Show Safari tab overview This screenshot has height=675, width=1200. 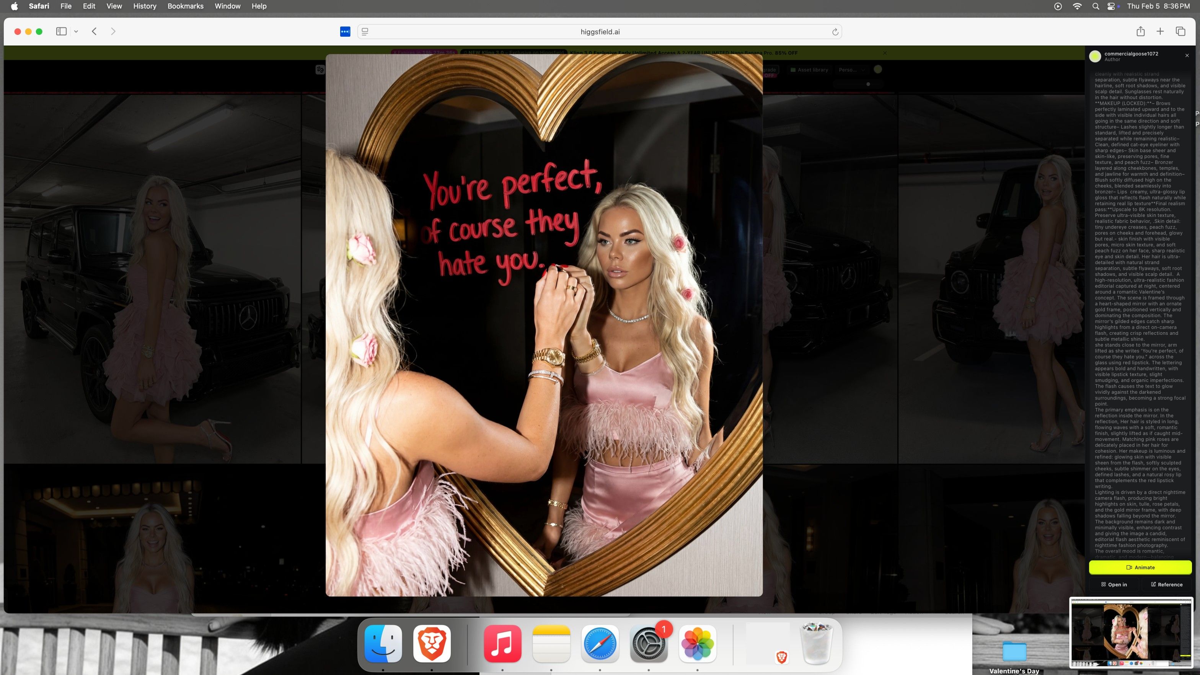[x=1180, y=31]
